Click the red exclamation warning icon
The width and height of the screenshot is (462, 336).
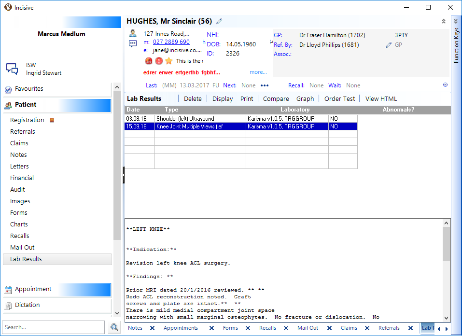(x=159, y=61)
